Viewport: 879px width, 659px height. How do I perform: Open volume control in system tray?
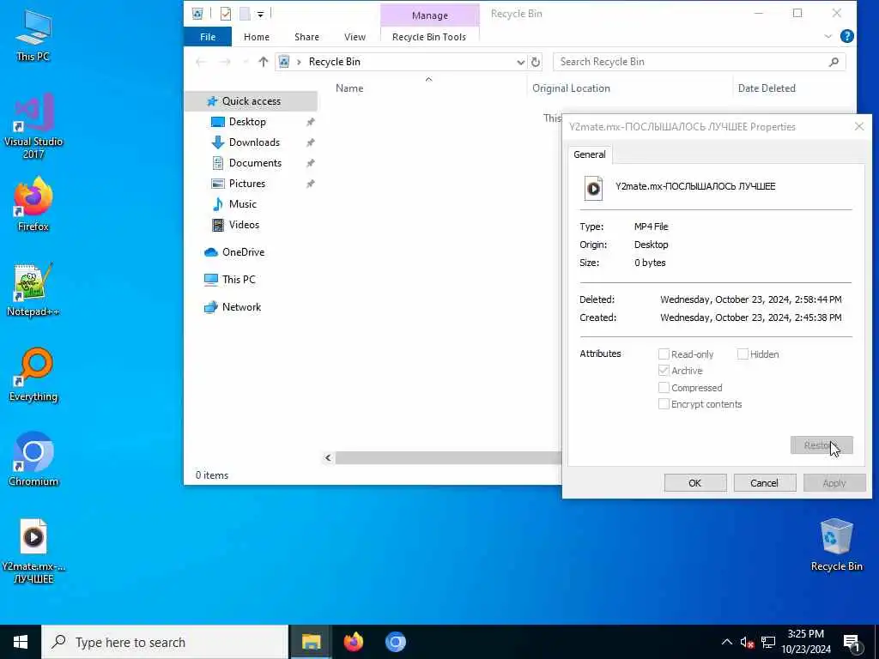[x=746, y=642]
